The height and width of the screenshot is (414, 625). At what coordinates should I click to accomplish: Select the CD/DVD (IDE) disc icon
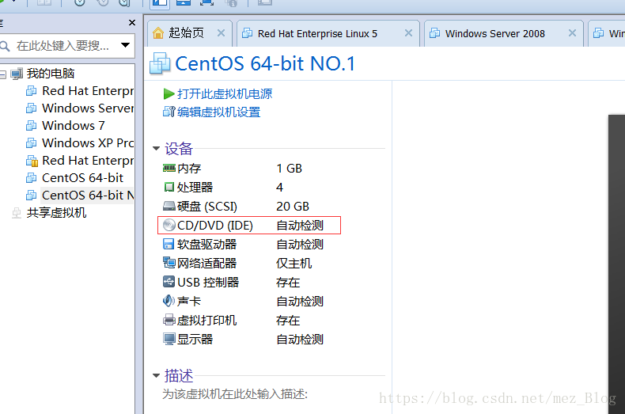point(169,225)
